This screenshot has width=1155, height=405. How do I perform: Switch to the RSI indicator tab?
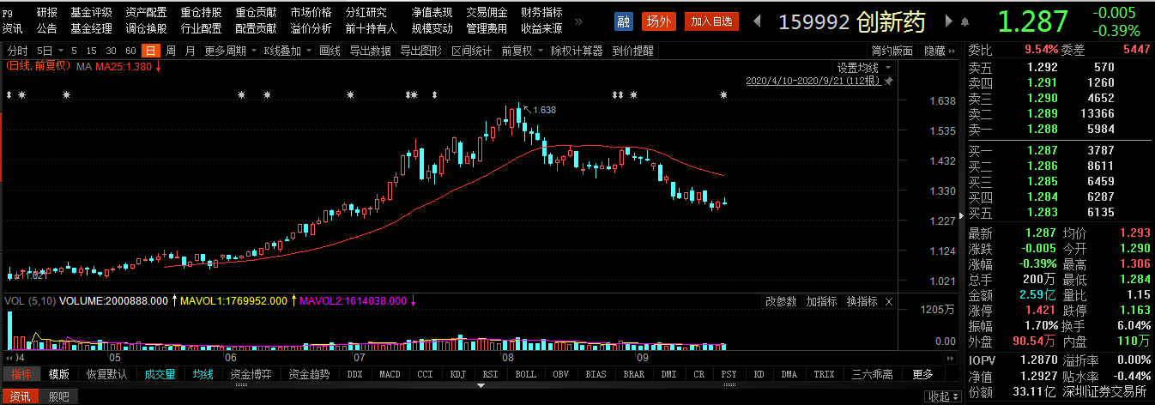[491, 374]
